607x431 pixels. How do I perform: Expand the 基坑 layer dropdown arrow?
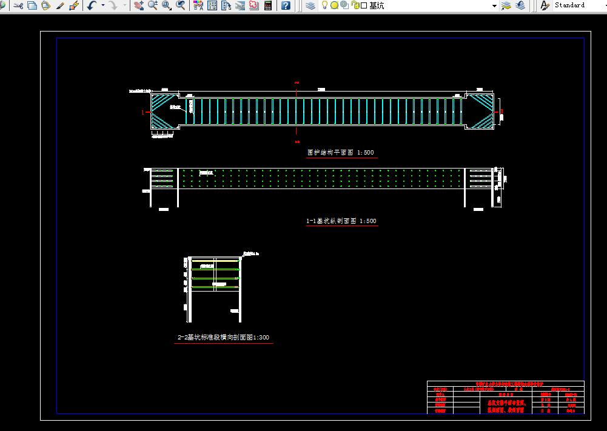[494, 6]
